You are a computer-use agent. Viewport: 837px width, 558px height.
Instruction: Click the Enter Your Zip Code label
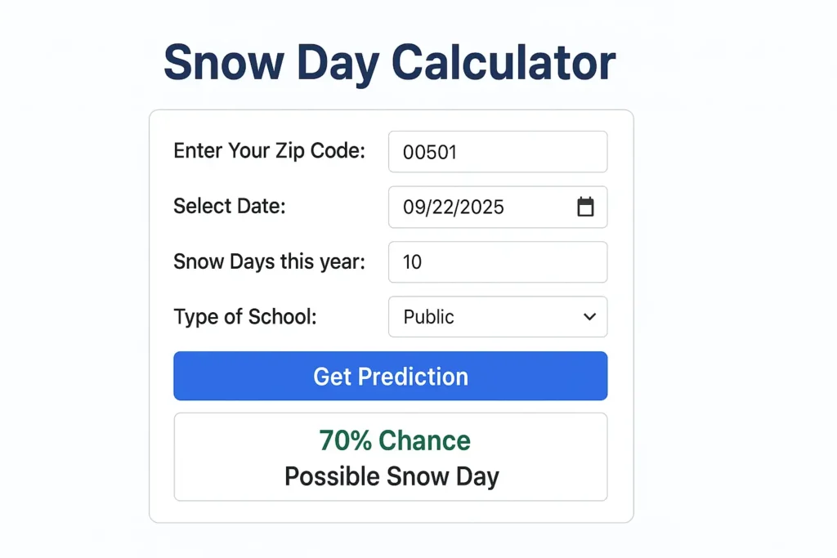click(269, 151)
